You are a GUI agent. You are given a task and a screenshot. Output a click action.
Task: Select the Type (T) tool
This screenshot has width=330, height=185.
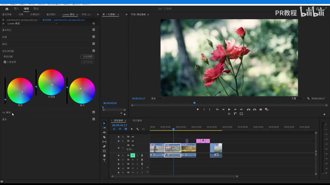(x=104, y=160)
